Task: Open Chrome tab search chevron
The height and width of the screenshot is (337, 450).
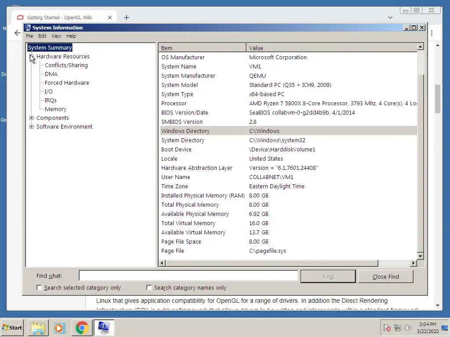Action: coord(390,18)
